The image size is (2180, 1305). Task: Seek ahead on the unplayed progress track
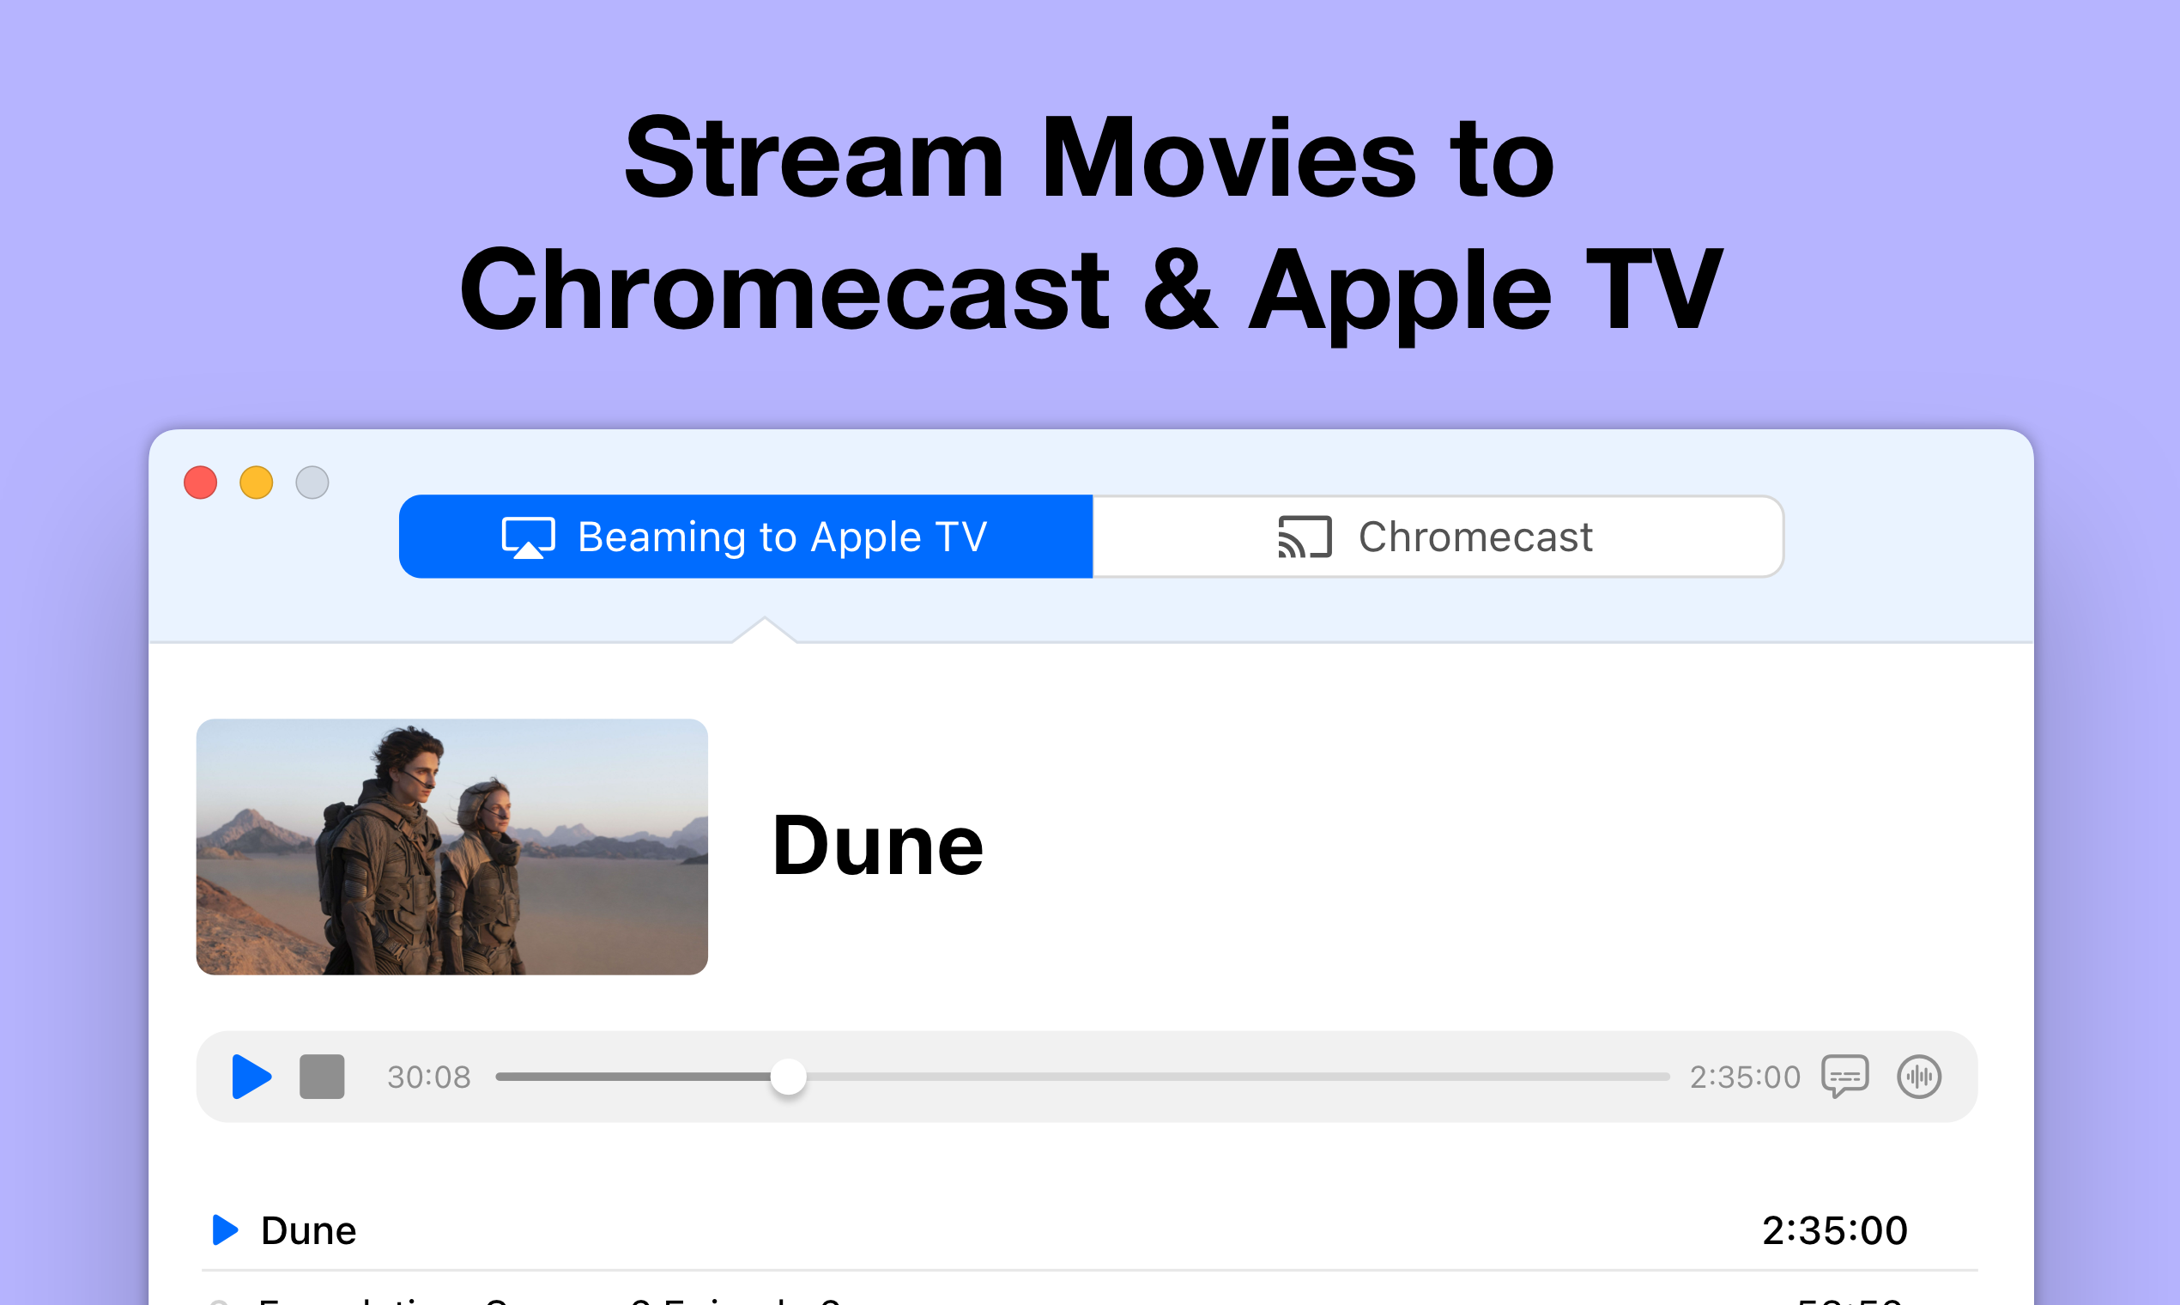(x=1231, y=1077)
